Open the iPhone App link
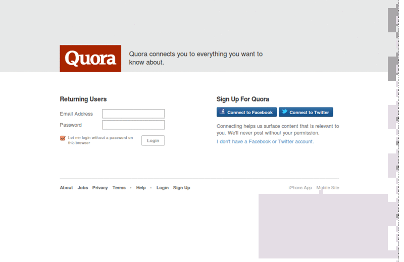This screenshot has height=262, width=404. click(300, 188)
